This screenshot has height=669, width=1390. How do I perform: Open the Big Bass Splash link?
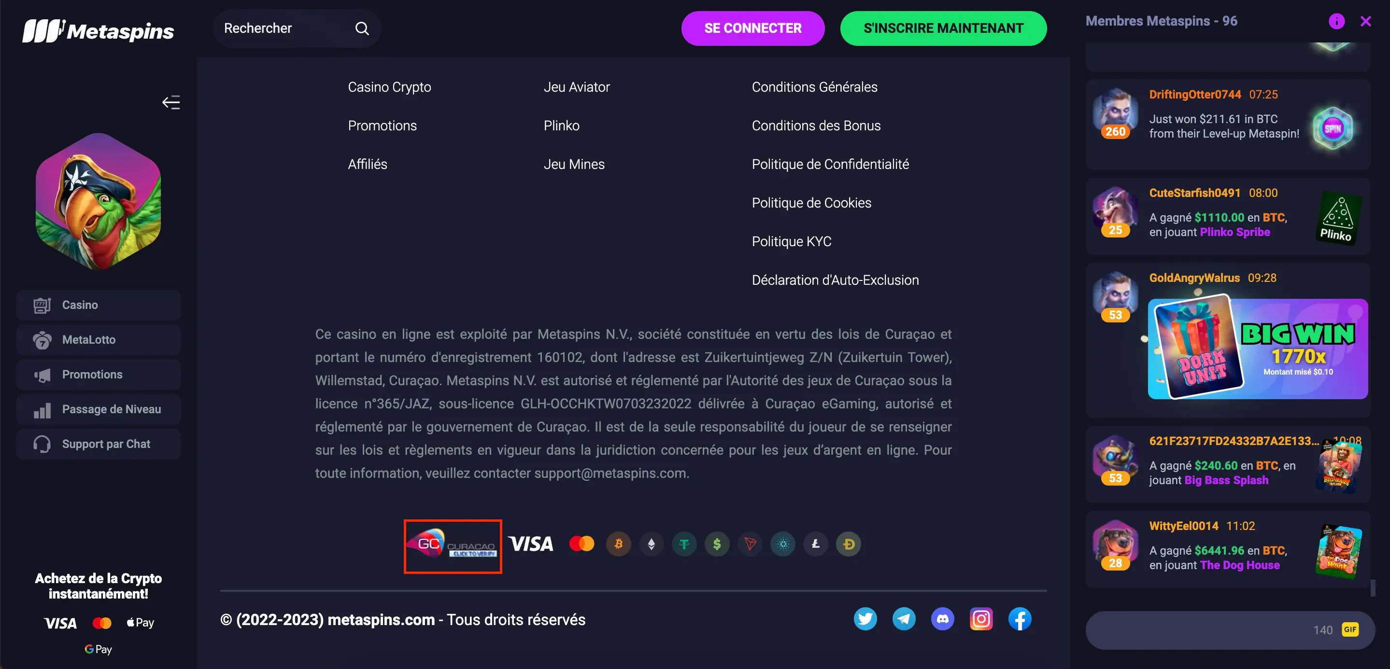pyautogui.click(x=1226, y=480)
